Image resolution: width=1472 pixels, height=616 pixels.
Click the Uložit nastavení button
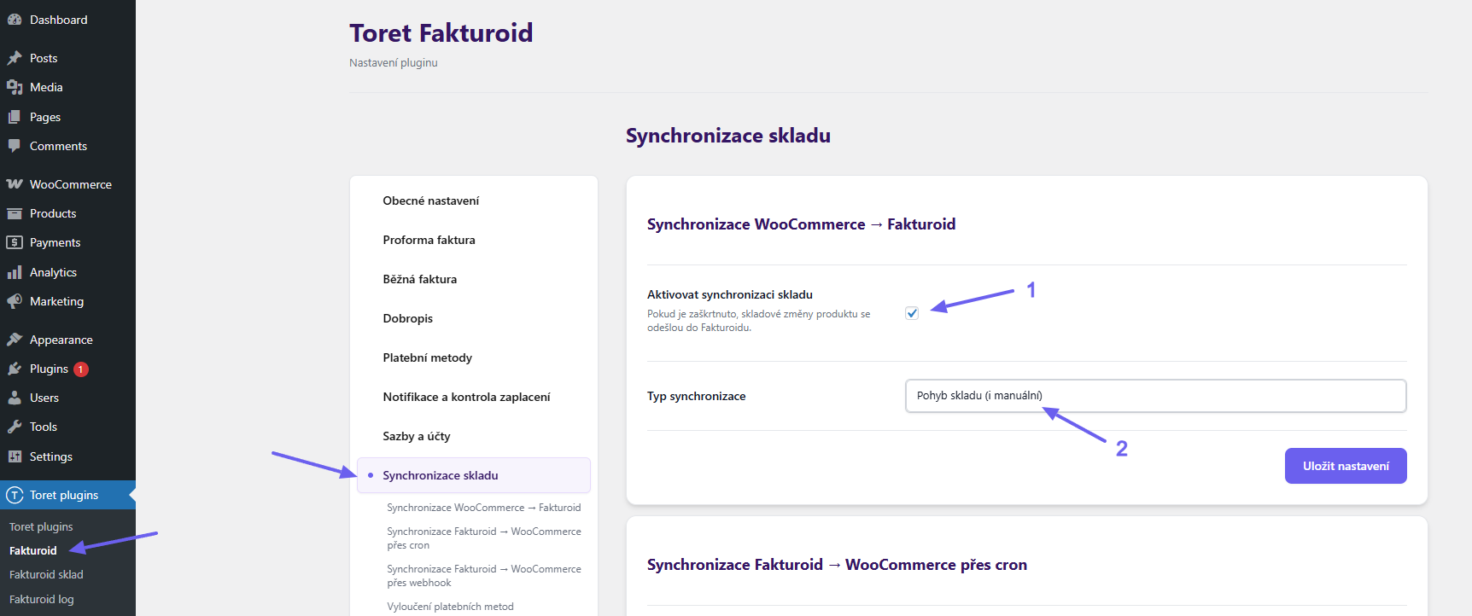tap(1346, 466)
